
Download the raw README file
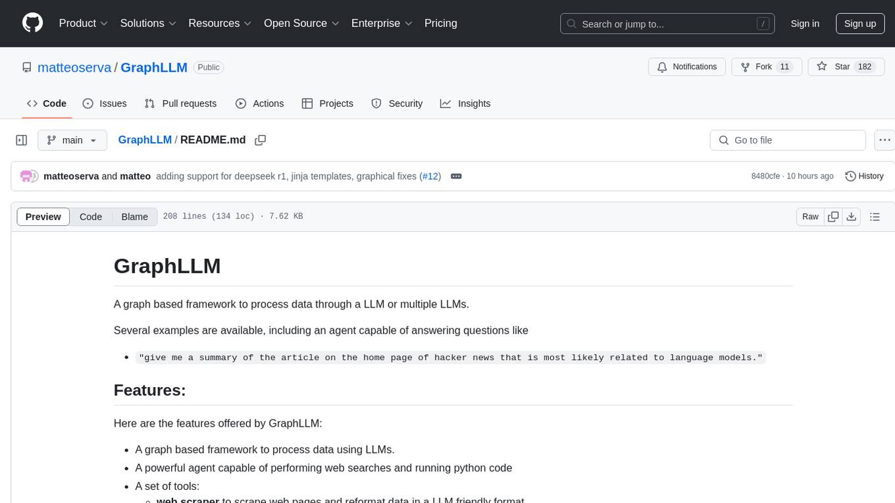(851, 217)
